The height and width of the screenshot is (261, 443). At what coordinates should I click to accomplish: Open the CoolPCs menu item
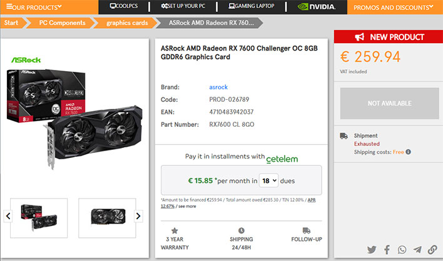[x=124, y=6]
